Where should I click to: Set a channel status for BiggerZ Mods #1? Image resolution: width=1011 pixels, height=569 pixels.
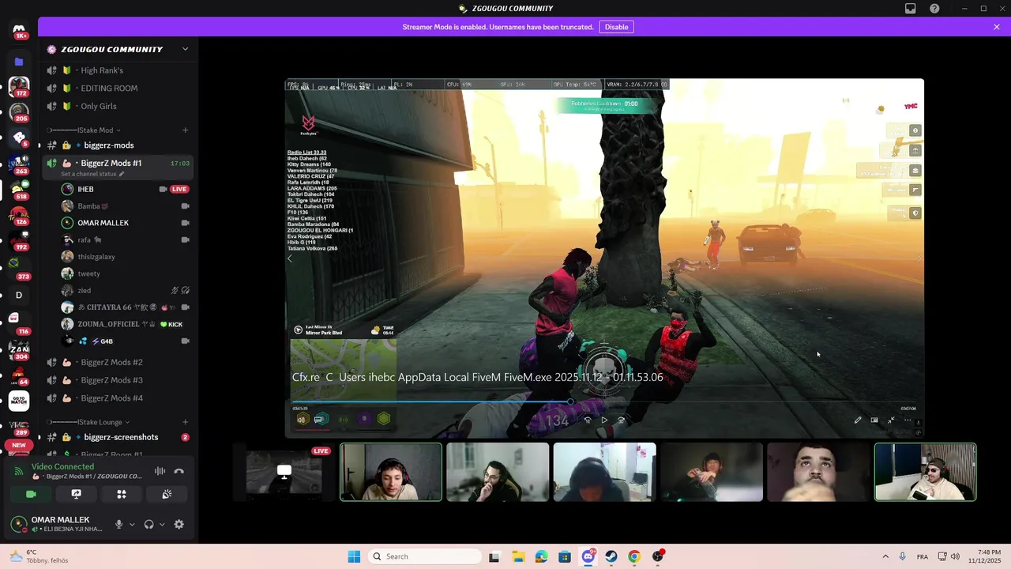coord(92,174)
